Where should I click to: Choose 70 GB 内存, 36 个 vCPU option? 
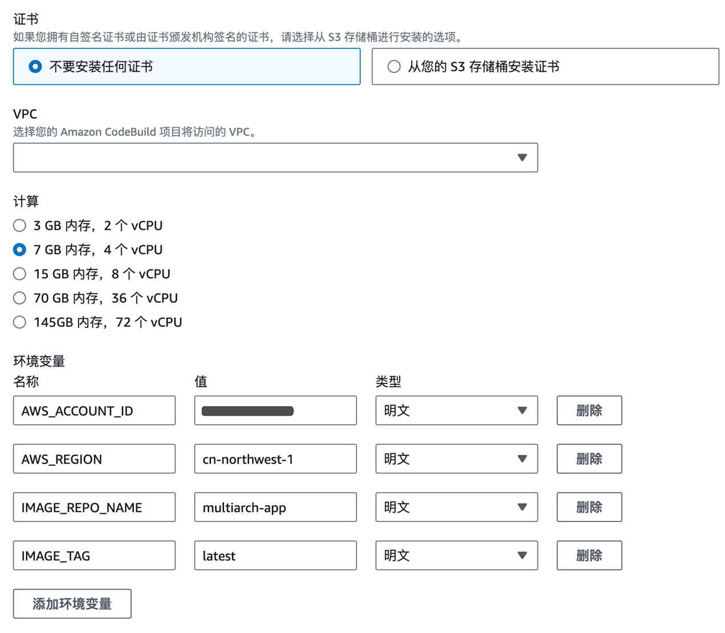coord(20,298)
